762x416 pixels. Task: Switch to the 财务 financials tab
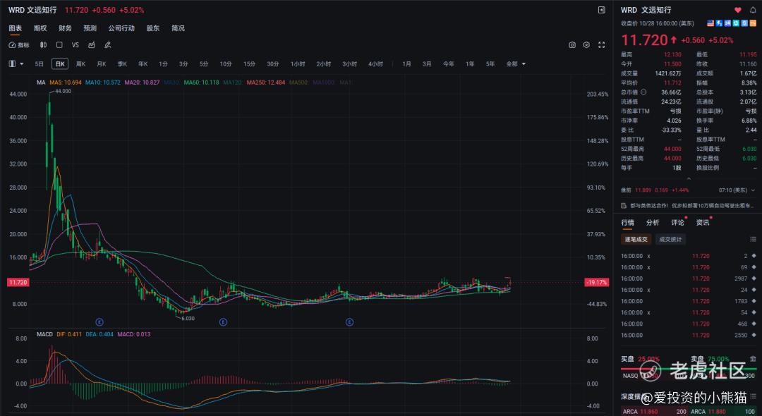tap(65, 28)
